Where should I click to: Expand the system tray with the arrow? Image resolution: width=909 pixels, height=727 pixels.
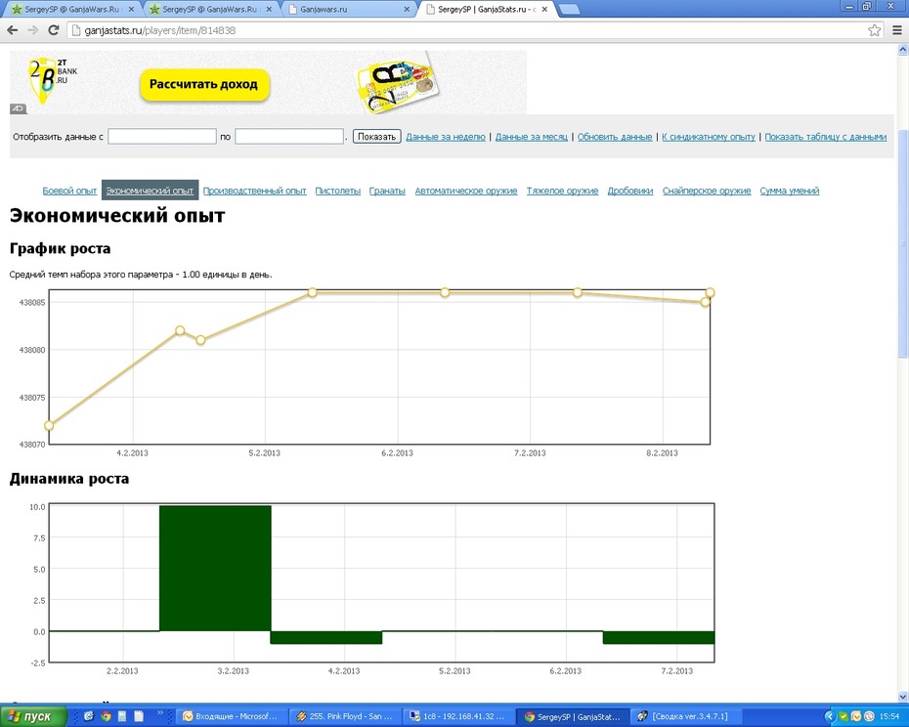(830, 716)
